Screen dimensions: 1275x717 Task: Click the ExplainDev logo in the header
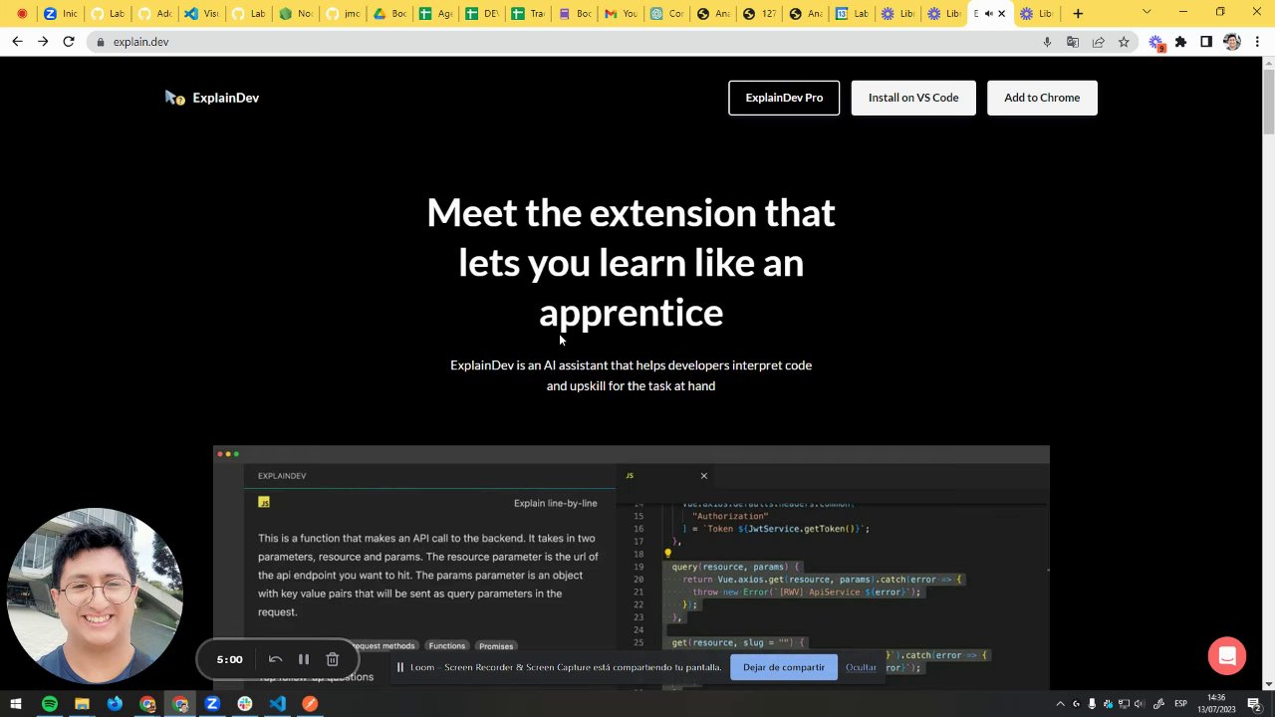point(212,98)
